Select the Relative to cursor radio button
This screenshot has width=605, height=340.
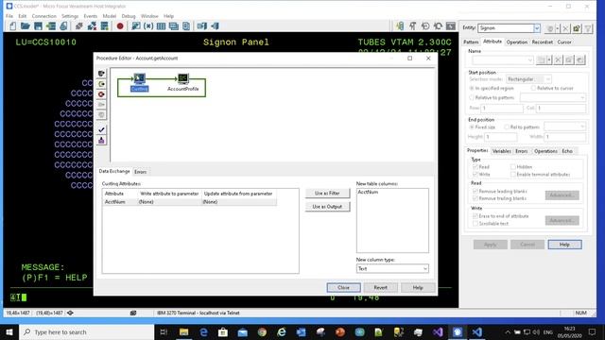click(x=533, y=88)
